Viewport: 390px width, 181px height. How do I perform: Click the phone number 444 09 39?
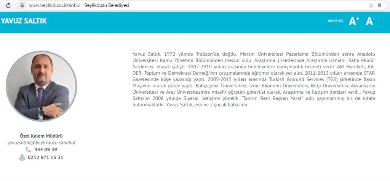(45, 150)
